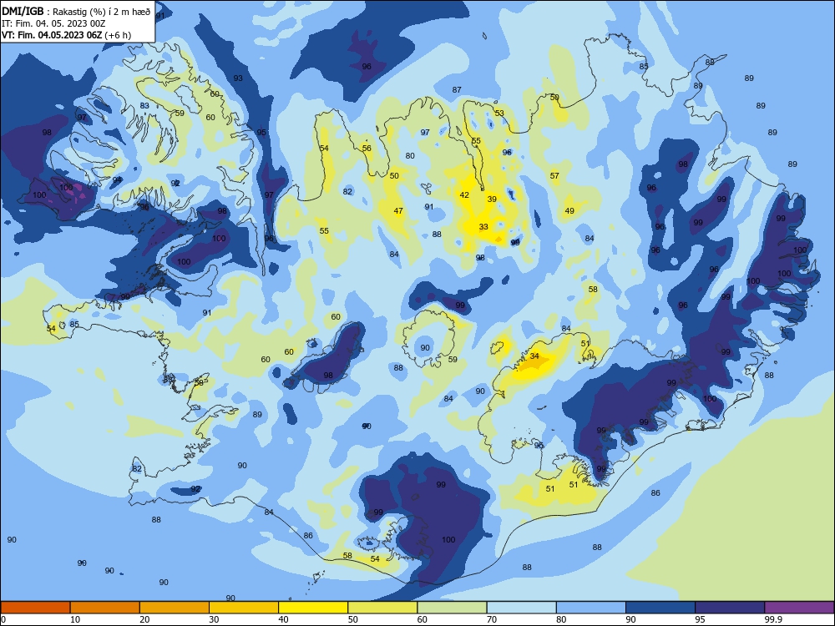Viewport: 835px width, 626px height.
Task: Click the 30–40 amber legend swatch
Action: pos(244,608)
